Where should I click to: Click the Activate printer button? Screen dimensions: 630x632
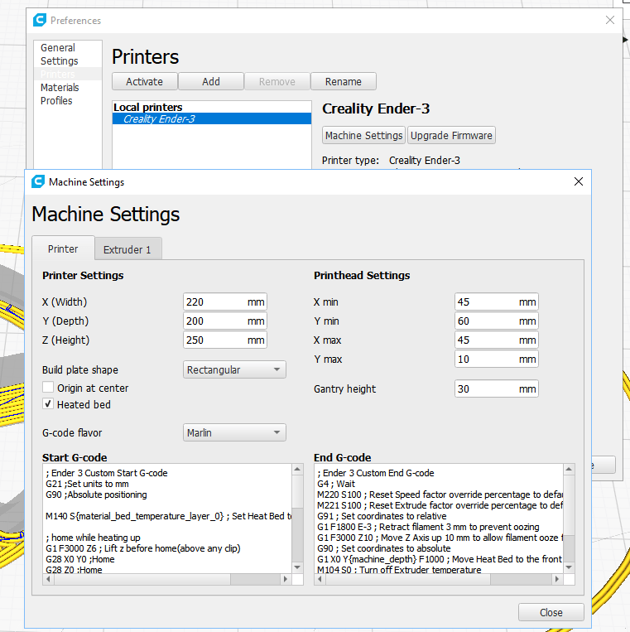[145, 81]
